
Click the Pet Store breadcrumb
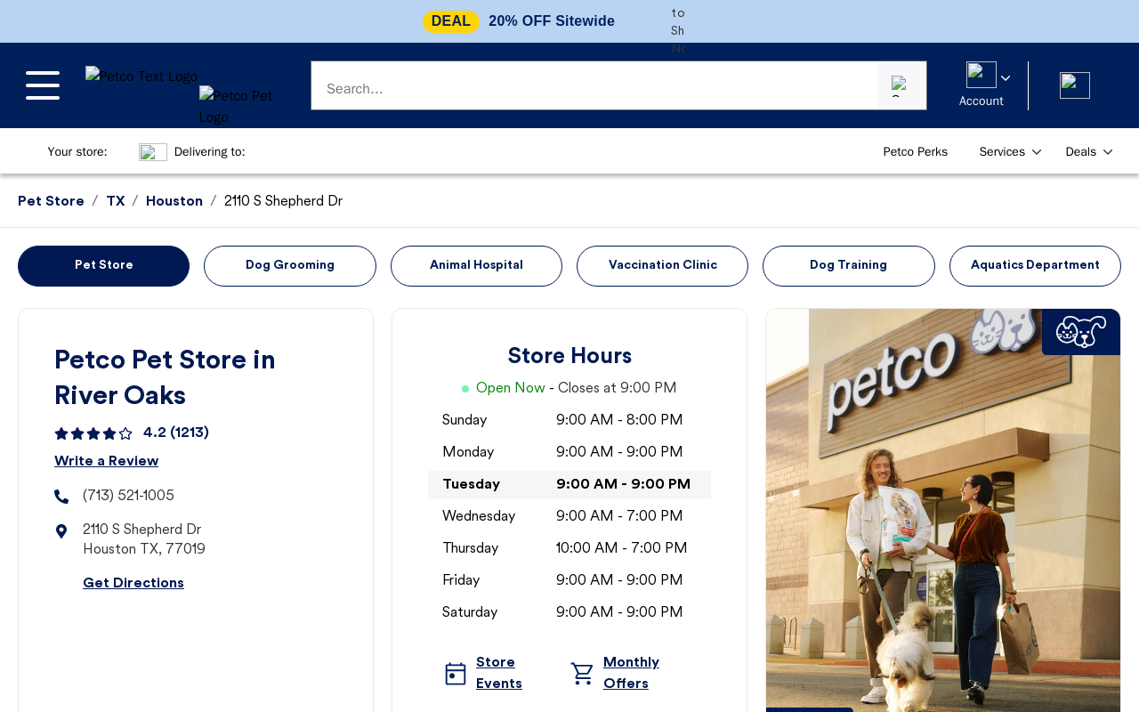(x=51, y=201)
